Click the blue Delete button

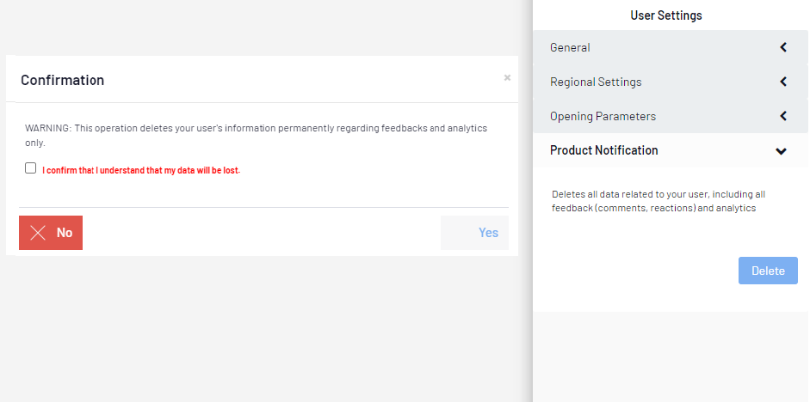click(x=768, y=271)
